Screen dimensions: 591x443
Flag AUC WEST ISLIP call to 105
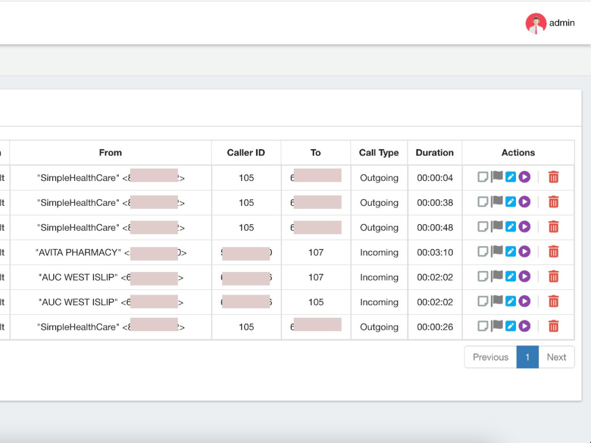click(497, 301)
